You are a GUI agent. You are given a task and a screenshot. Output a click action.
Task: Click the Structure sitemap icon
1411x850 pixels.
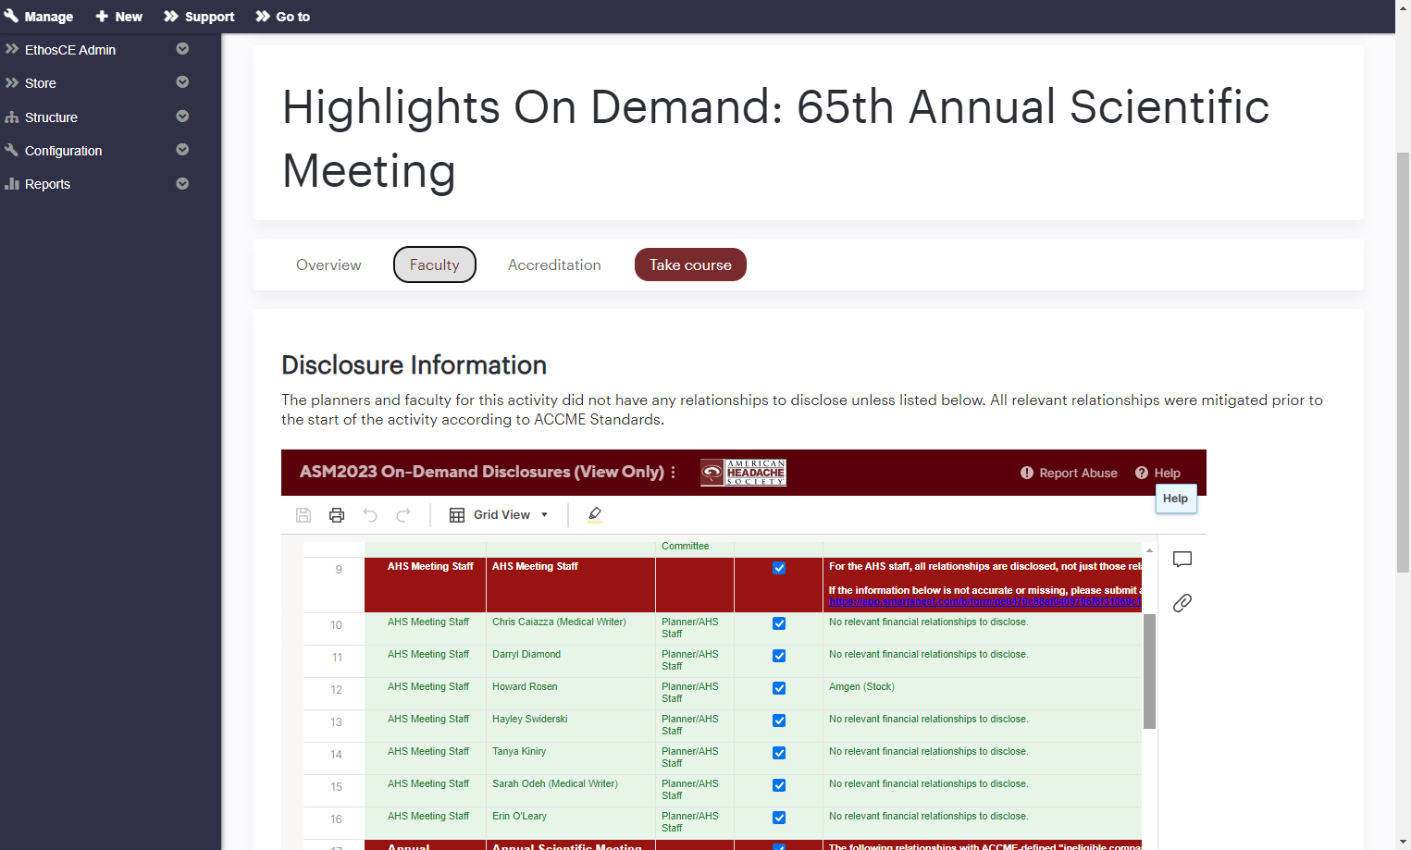[x=12, y=117]
